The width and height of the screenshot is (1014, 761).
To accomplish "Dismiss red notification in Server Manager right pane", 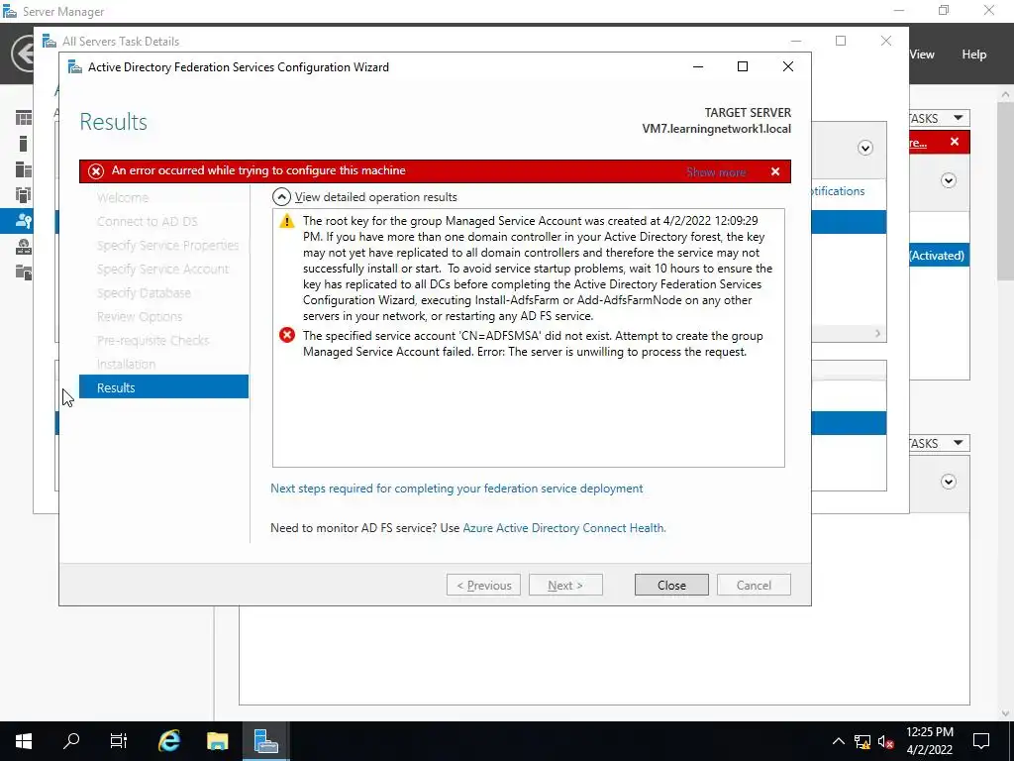I will (x=955, y=142).
